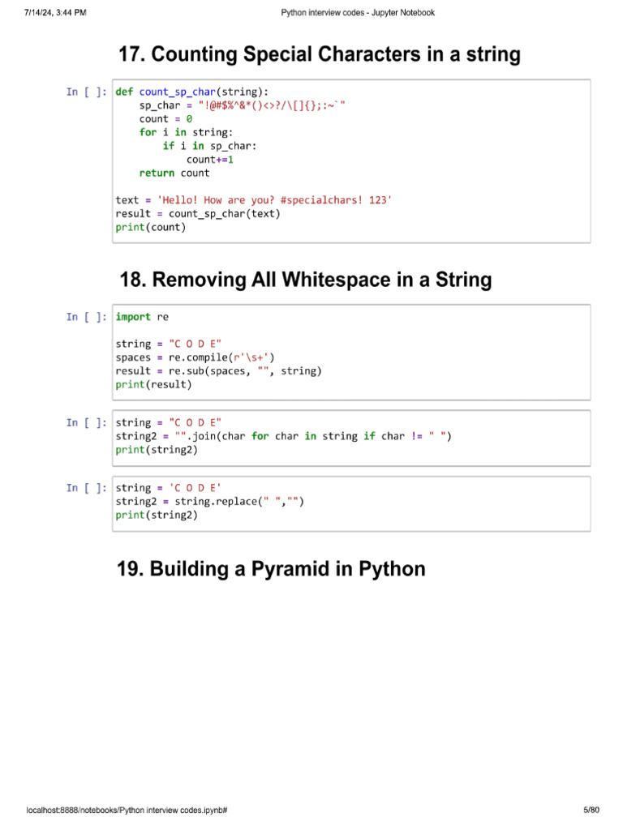Image resolution: width=623 pixels, height=830 pixels.
Task: Click the line "spaces = re.compile(r'\s+')"
Action: (195, 357)
